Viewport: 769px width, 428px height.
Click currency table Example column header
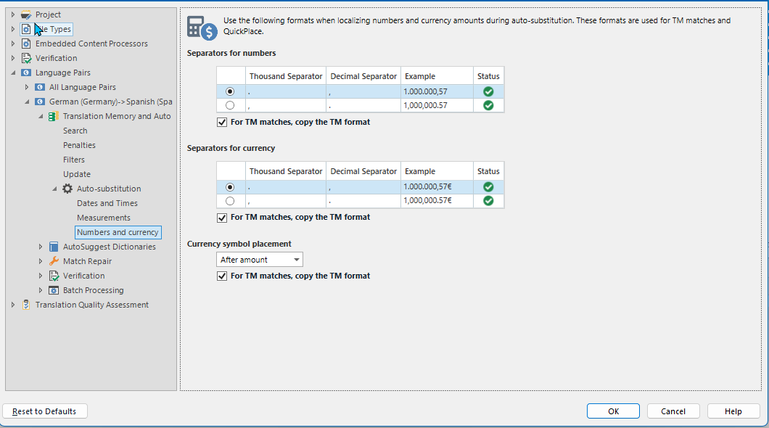(x=437, y=172)
